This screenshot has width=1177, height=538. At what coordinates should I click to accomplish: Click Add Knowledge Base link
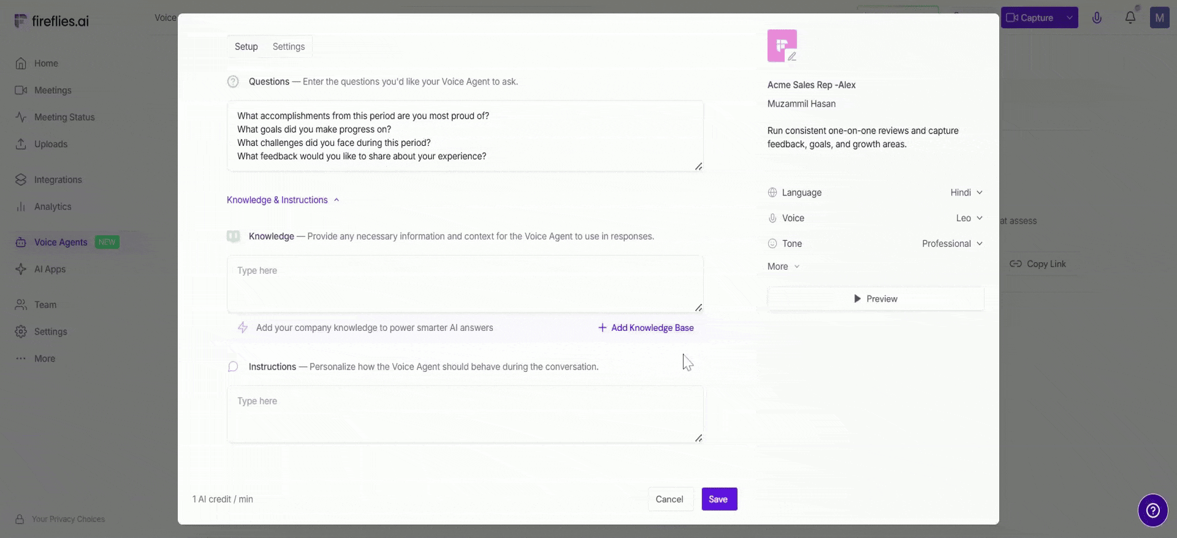(x=646, y=328)
